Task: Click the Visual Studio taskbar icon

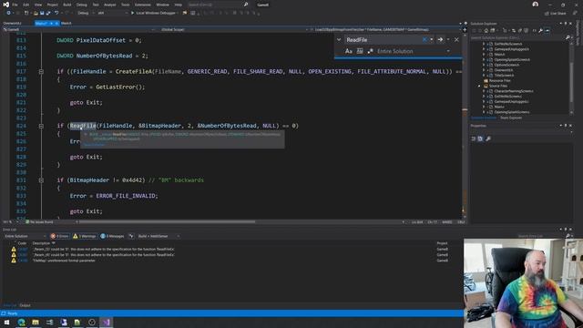Action: click(106, 323)
